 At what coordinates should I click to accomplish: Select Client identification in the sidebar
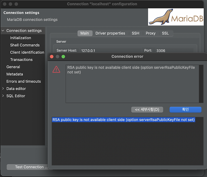pos(27,52)
